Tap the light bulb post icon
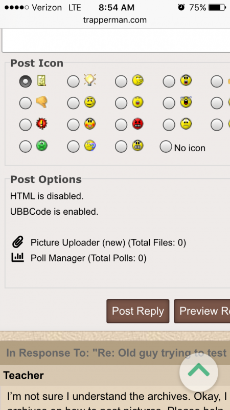Viewport: 230px width, 410px height. 90,80
